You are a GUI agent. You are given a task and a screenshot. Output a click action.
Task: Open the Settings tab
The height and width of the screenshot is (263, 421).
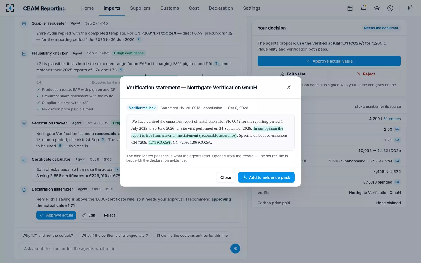(x=252, y=8)
